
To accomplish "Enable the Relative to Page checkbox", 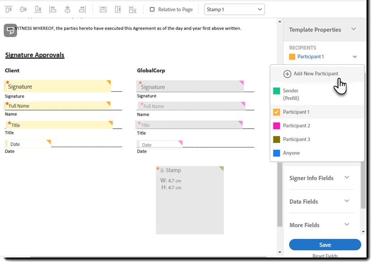I will tap(152, 9).
